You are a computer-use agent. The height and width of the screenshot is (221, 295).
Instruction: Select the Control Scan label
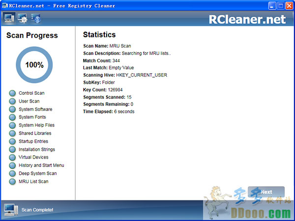(31, 93)
